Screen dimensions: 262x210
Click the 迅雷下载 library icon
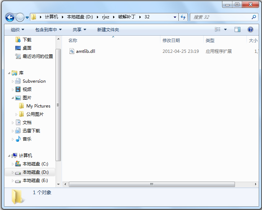coord(18,131)
